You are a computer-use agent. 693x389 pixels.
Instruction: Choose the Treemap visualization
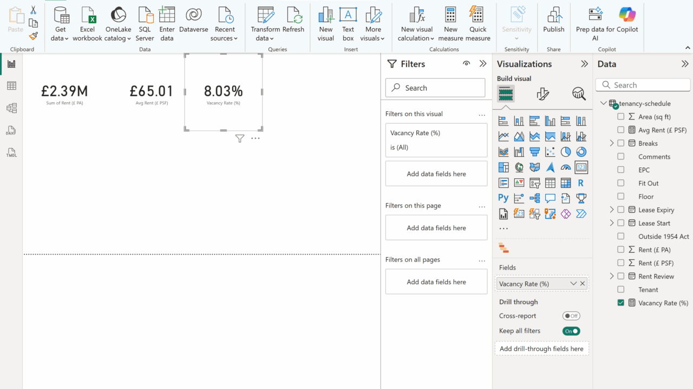(504, 167)
